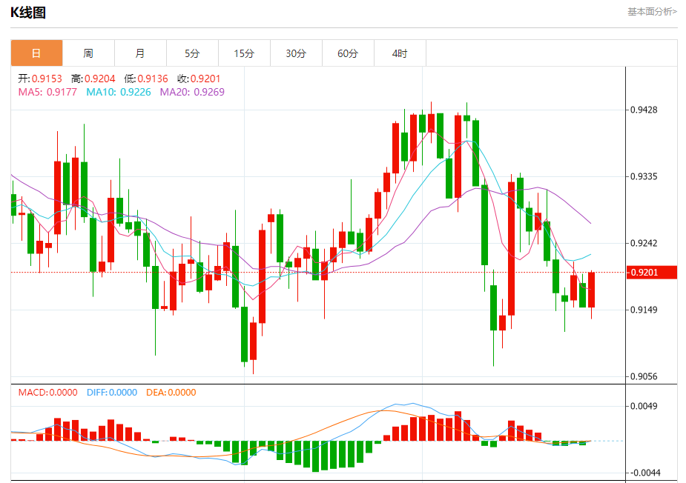Select the 日 daily chart tab
The image size is (686, 483).
[x=37, y=53]
